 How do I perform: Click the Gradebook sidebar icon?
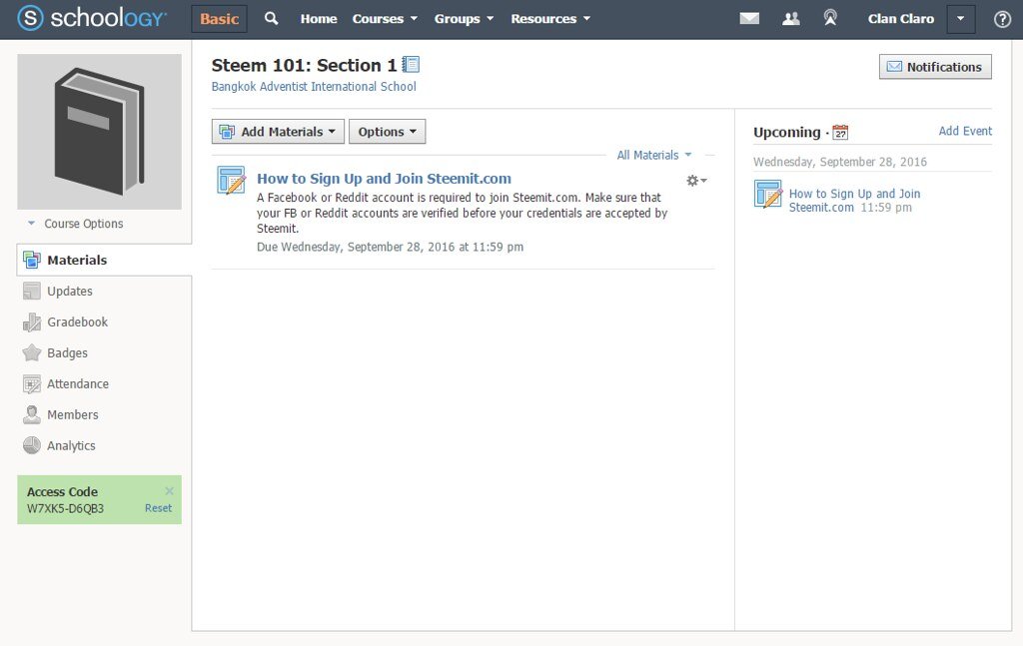pos(31,323)
